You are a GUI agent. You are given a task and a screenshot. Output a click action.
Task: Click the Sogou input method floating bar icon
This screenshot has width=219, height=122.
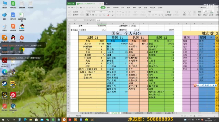click(x=195, y=85)
